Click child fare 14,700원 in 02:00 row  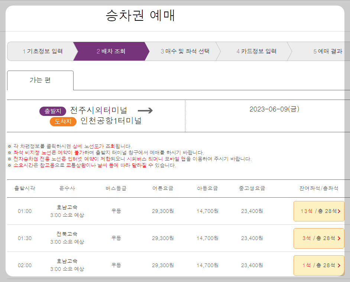(207, 265)
